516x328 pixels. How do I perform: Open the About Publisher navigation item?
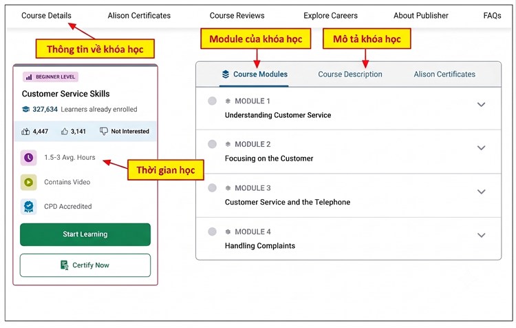(x=421, y=15)
